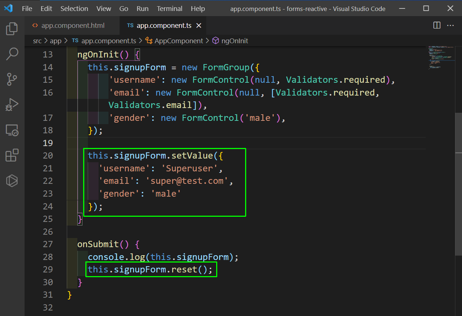
Task: Click line number 19 in the gutter
Action: (48, 143)
